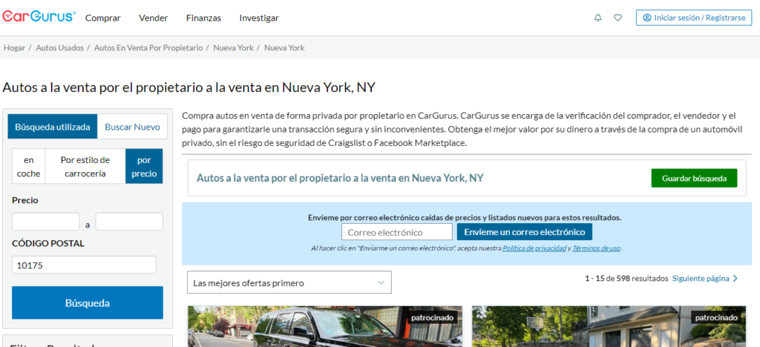Select 'Por estilo de carrocería' option

(x=85, y=167)
